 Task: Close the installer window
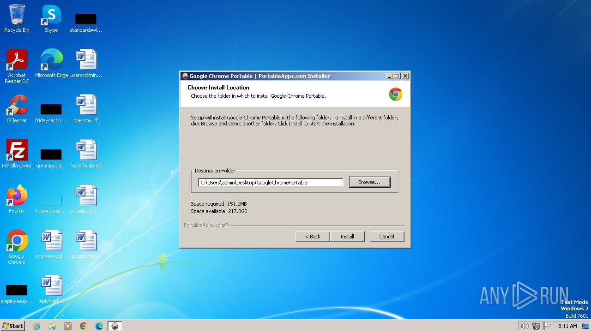pos(405,76)
